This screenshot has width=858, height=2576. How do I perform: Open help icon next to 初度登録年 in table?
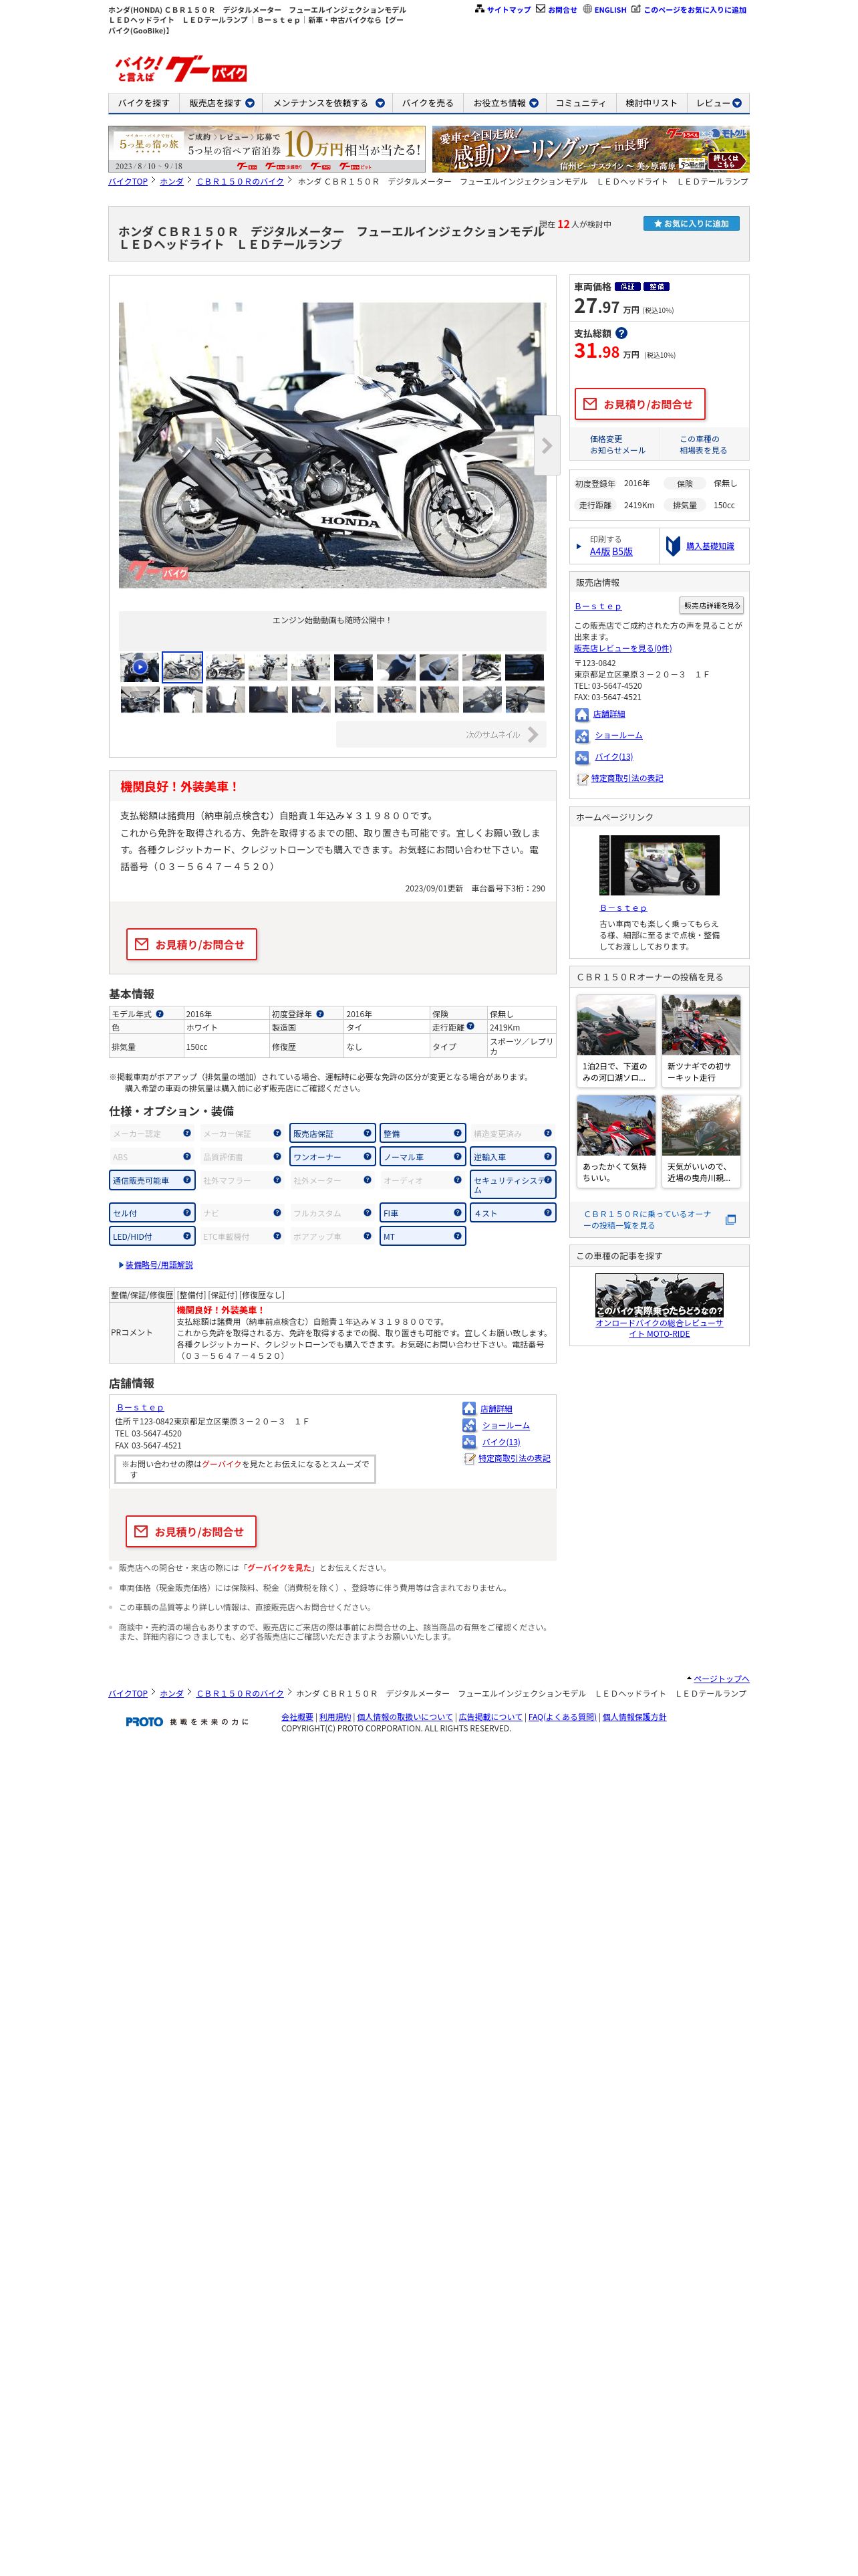click(x=319, y=1014)
